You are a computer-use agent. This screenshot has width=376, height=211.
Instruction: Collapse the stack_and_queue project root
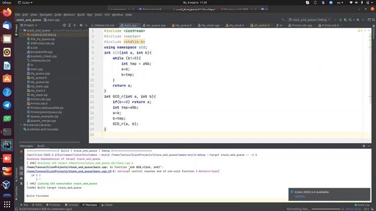(21, 30)
